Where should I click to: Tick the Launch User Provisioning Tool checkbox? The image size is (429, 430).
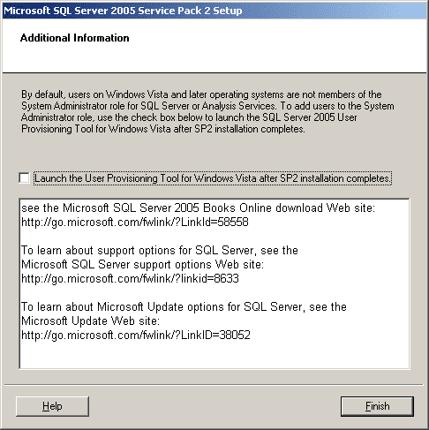[24, 178]
